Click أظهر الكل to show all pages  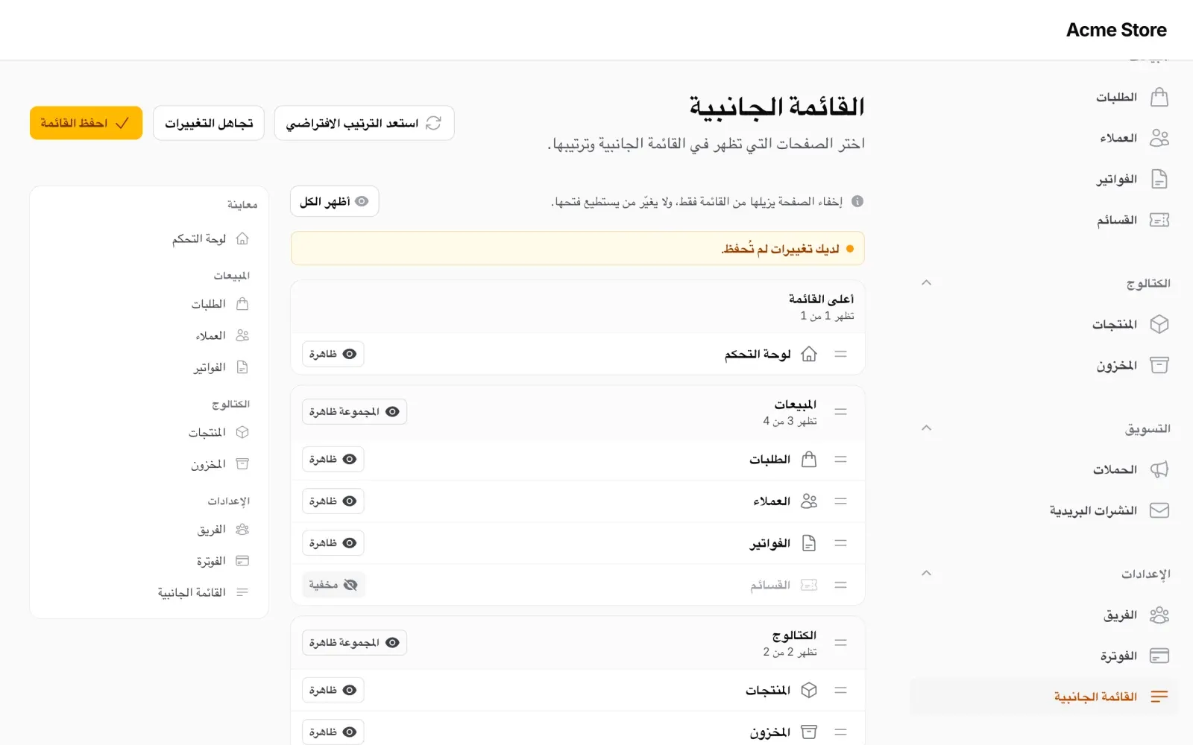pos(334,201)
